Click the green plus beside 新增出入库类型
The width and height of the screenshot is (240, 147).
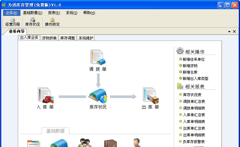click(180, 78)
